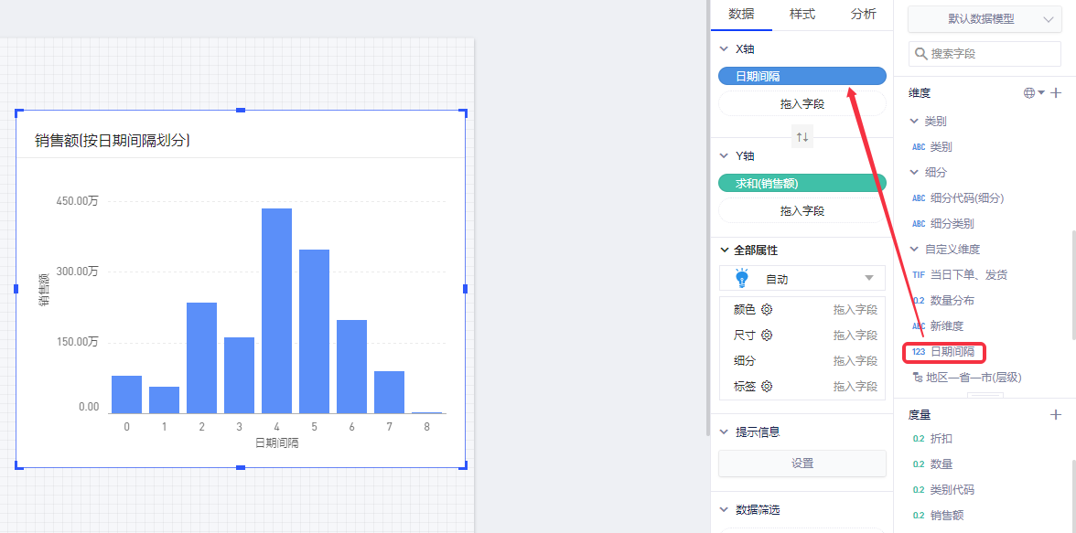Image resolution: width=1076 pixels, height=533 pixels.
Task: Select the 销售额 measure field
Action: [946, 516]
